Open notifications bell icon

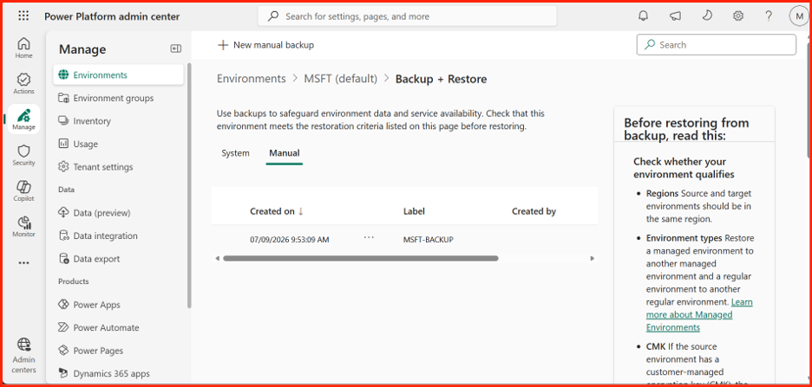coord(643,16)
